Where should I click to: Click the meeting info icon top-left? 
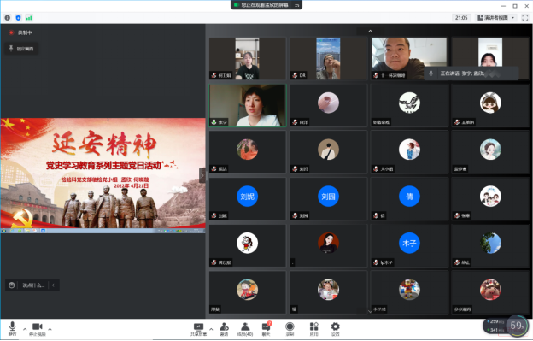(8, 18)
